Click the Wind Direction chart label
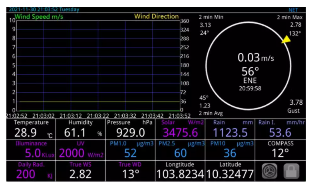The width and height of the screenshot is (328, 187). 156,16
